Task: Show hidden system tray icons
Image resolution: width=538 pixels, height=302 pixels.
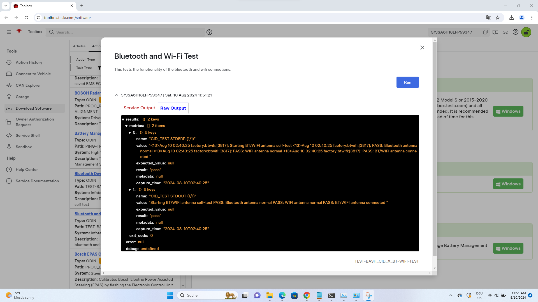Action: [x=451, y=295]
